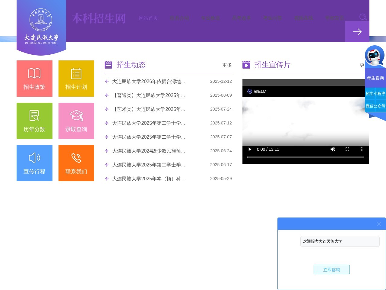Click the search magnifier in the navbar
Image resolution: width=386 pixels, height=290 pixels.
(363, 17)
